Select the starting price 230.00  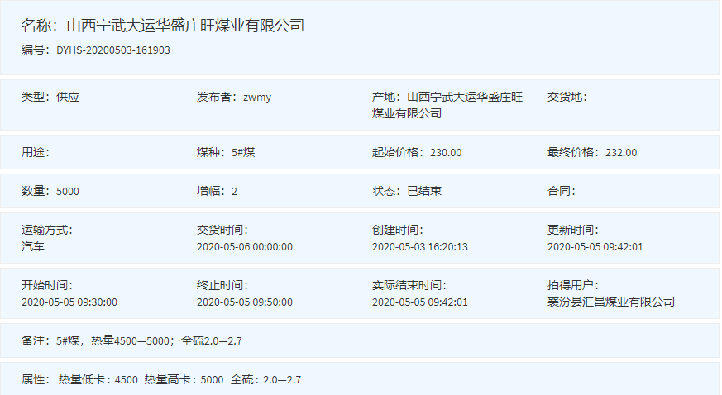(x=446, y=153)
